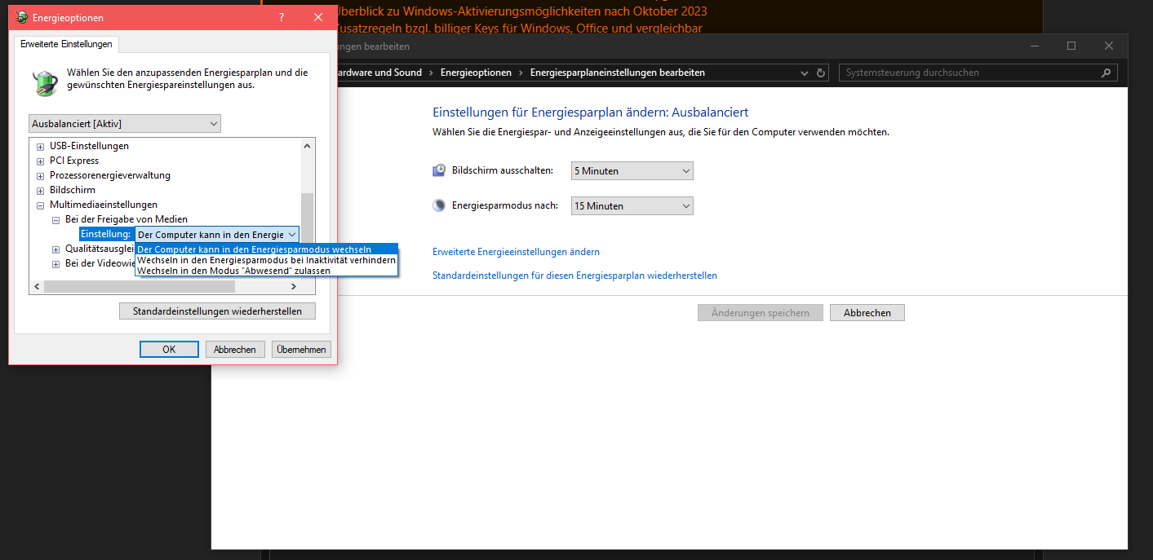
Task: Collapse Multimediaeinstellungen node
Action: tap(40, 205)
